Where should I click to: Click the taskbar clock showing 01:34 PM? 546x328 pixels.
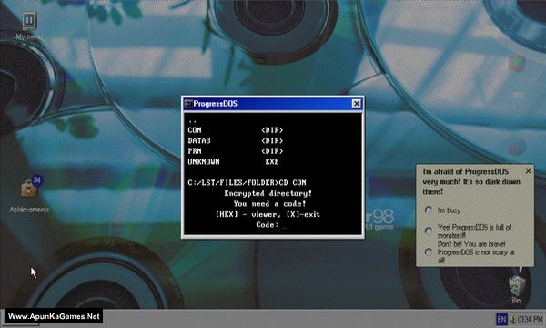tap(530, 319)
